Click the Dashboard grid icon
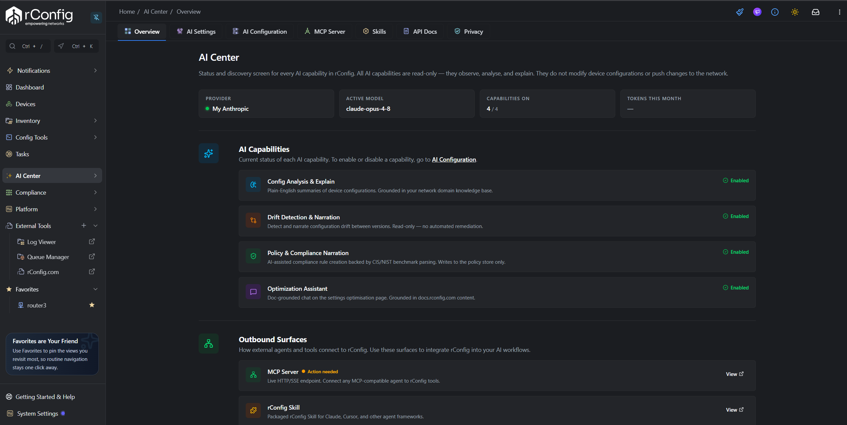The image size is (847, 425). [9, 87]
